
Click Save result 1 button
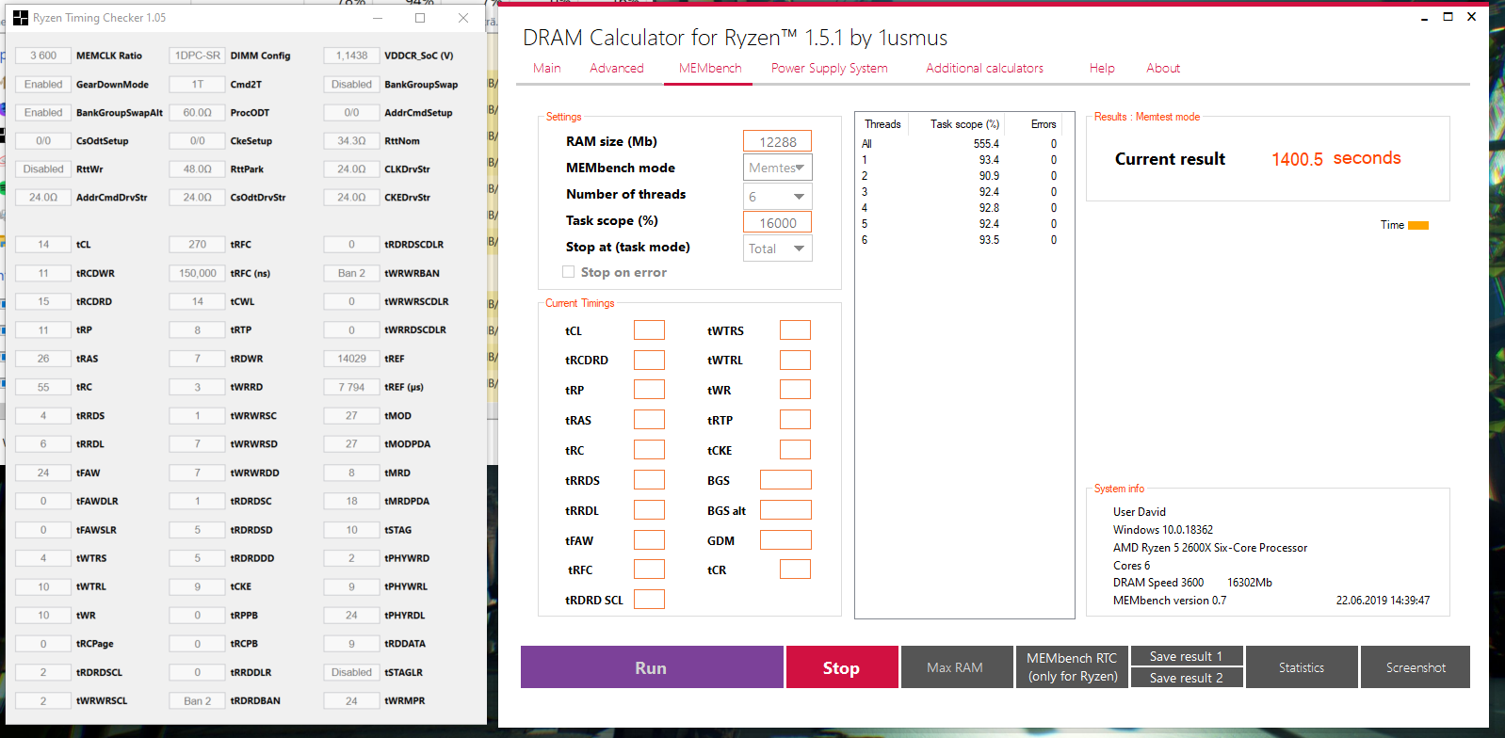[1187, 656]
